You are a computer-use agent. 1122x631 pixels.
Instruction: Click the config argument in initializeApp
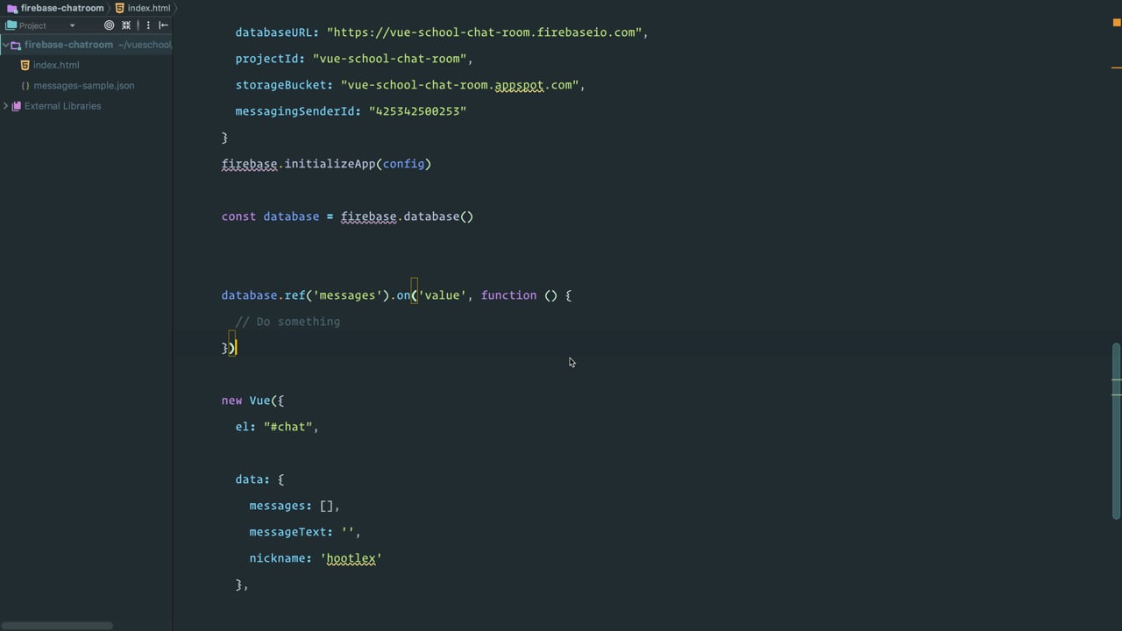point(403,164)
